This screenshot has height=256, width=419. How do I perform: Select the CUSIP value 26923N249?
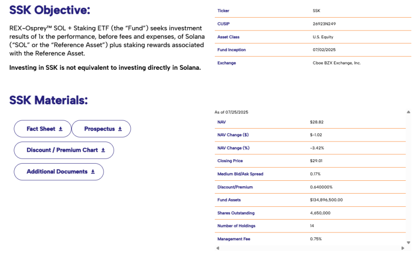pyautogui.click(x=324, y=24)
